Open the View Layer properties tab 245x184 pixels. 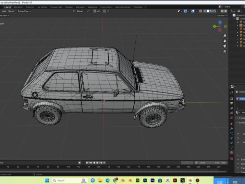231,108
